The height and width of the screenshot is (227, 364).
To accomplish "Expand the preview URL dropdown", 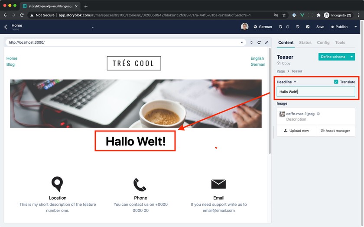I will pyautogui.click(x=242, y=42).
